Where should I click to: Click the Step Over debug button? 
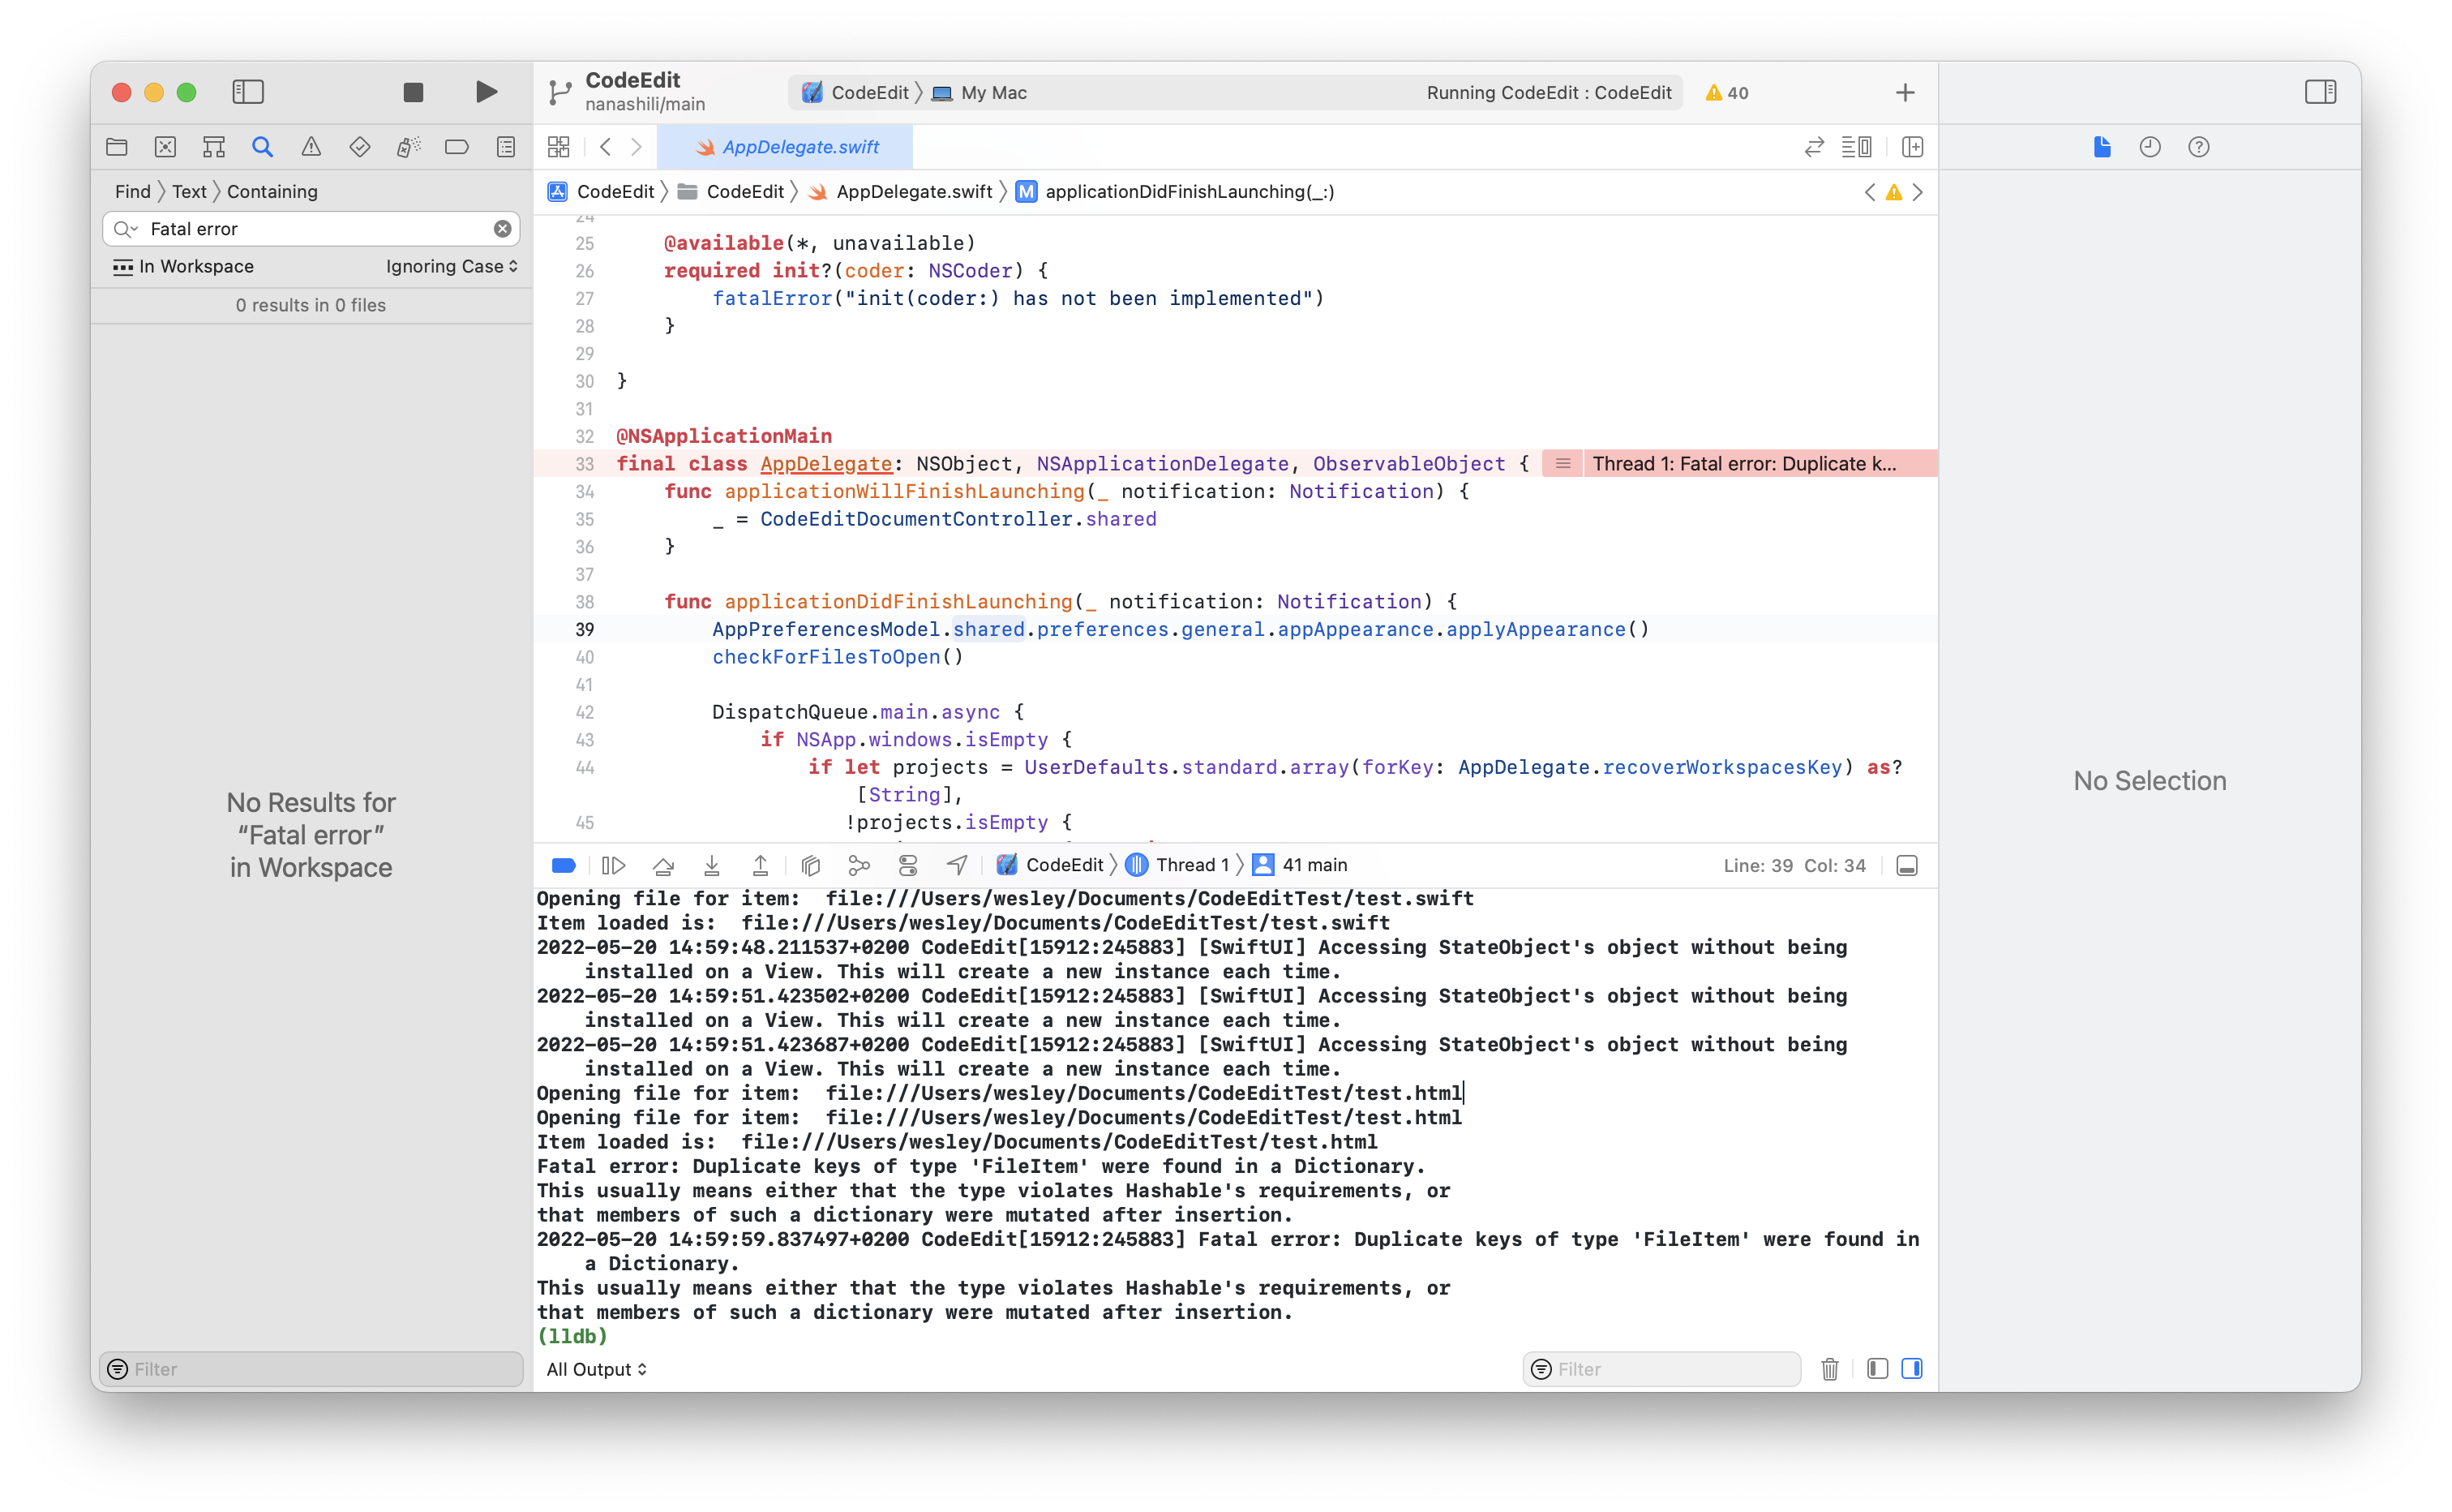click(x=662, y=865)
